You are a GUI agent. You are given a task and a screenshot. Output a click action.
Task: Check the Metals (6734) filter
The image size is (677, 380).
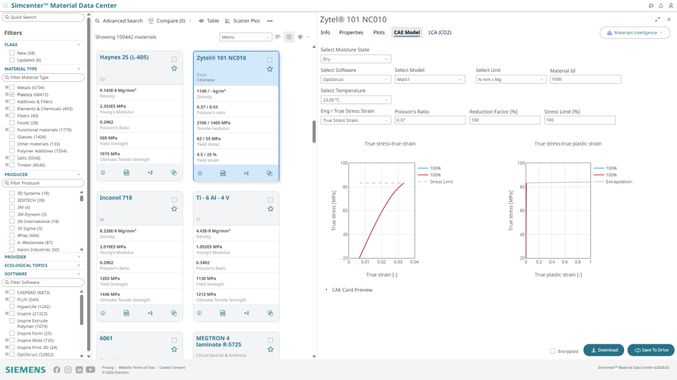(x=12, y=88)
